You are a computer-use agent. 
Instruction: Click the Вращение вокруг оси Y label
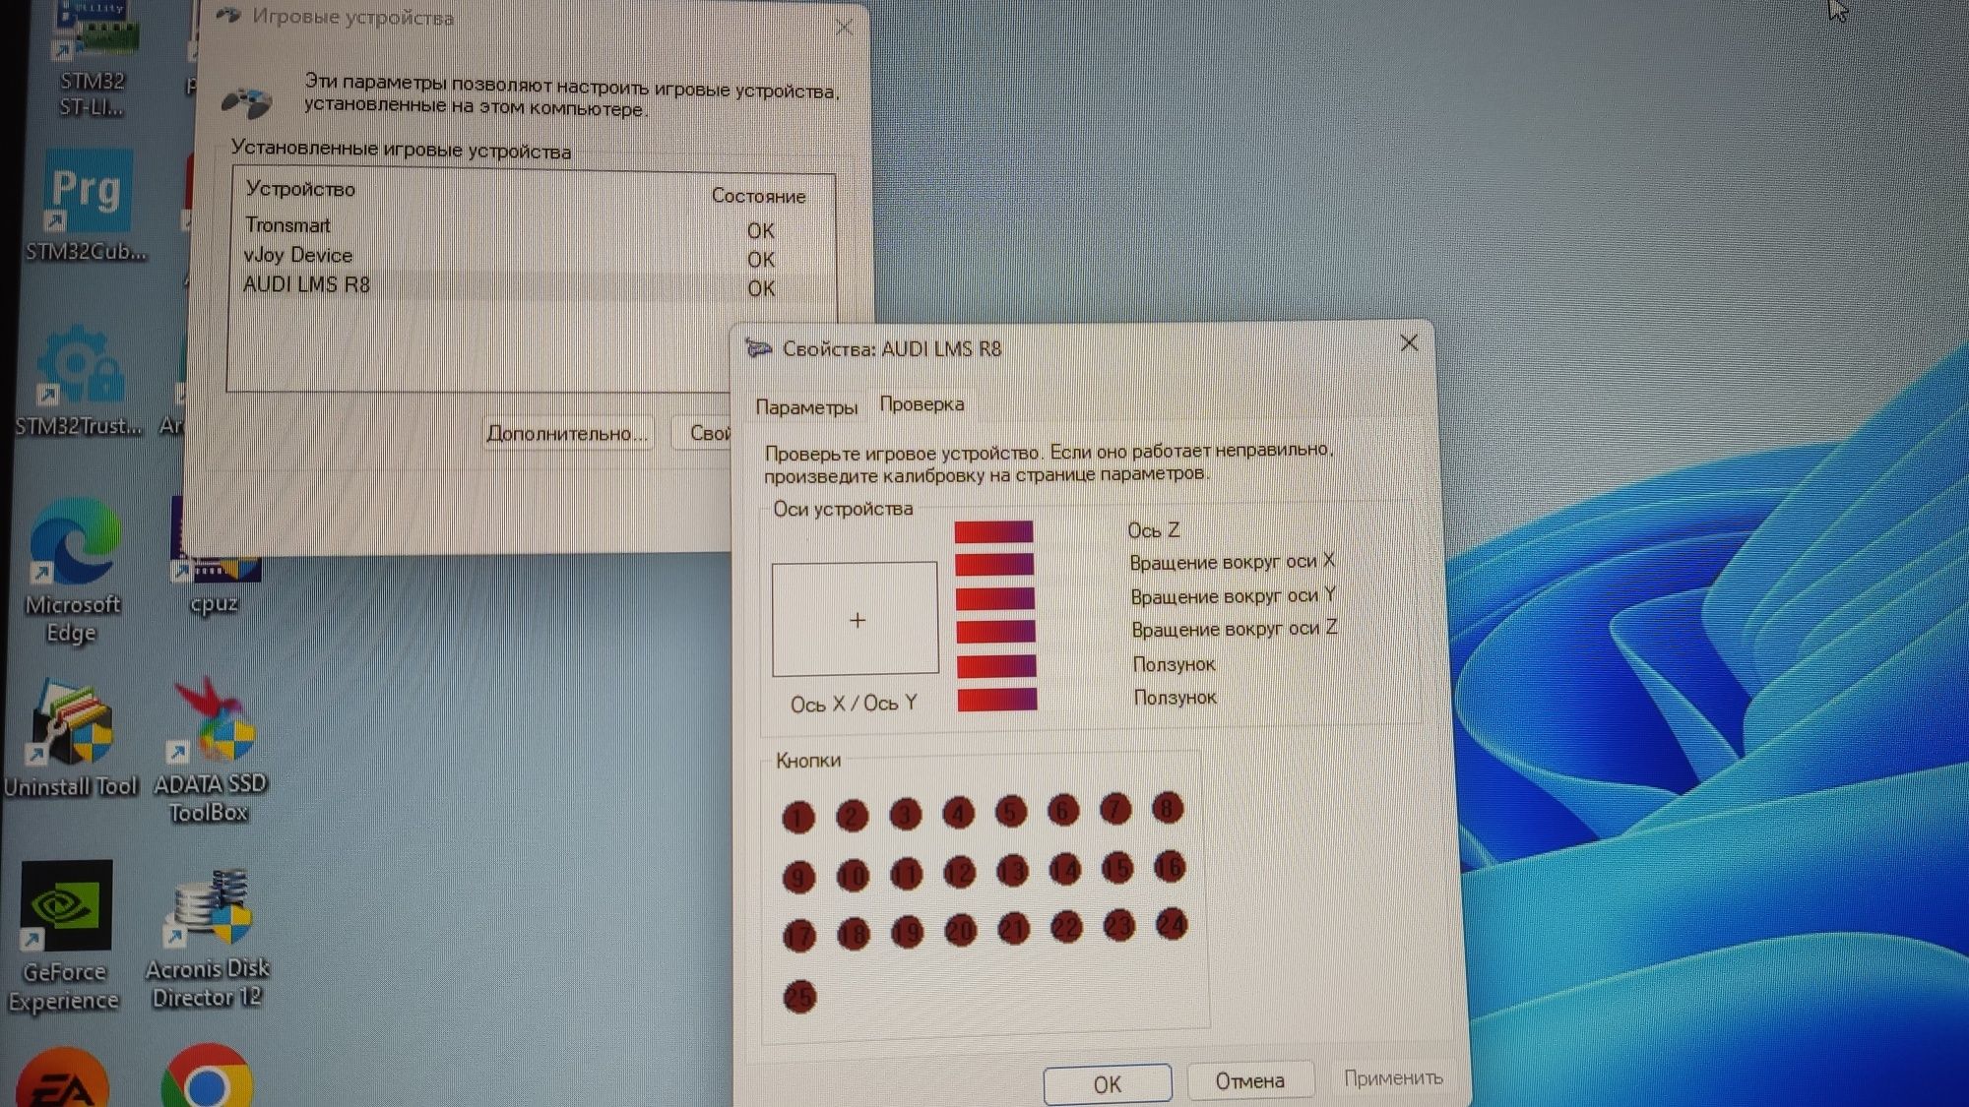coord(1233,596)
